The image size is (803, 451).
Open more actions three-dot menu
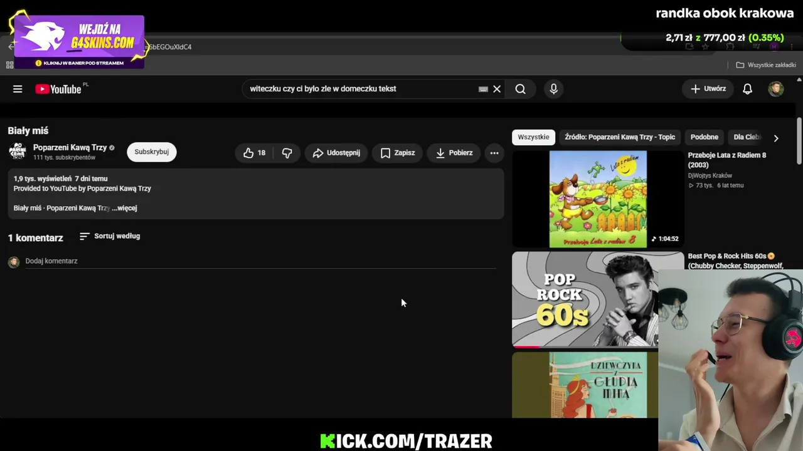pyautogui.click(x=494, y=153)
